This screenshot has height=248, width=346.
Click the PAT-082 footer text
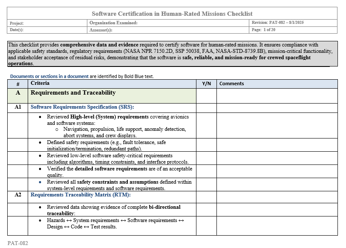coord(17,243)
